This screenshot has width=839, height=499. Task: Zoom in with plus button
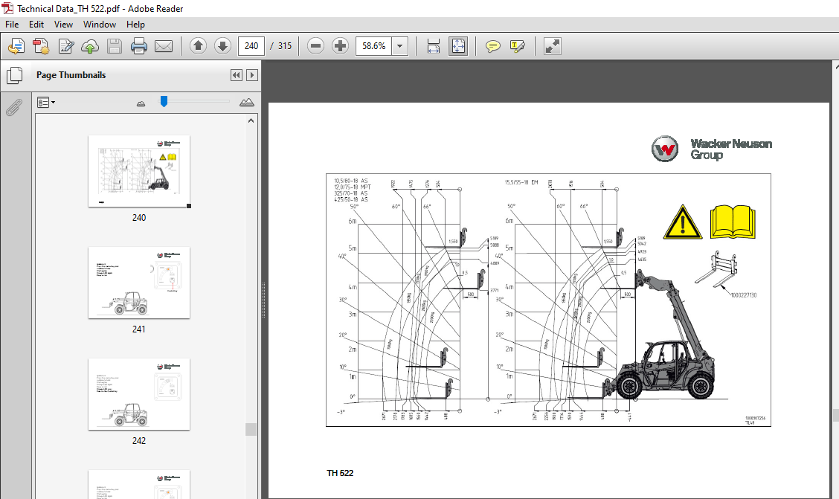[341, 46]
